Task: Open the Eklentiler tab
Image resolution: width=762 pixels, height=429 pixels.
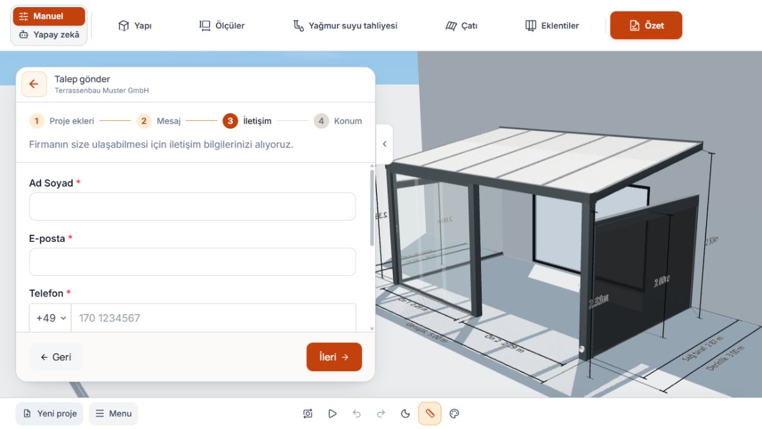Action: pos(552,26)
